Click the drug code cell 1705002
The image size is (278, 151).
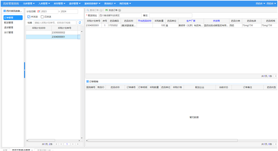[x=114, y=26]
